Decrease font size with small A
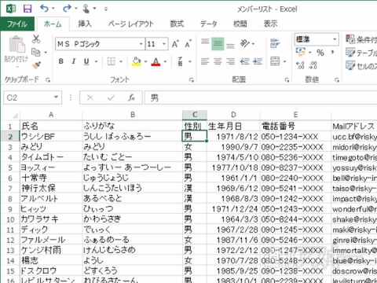Screen dimensions: 377x283 click(x=188, y=44)
